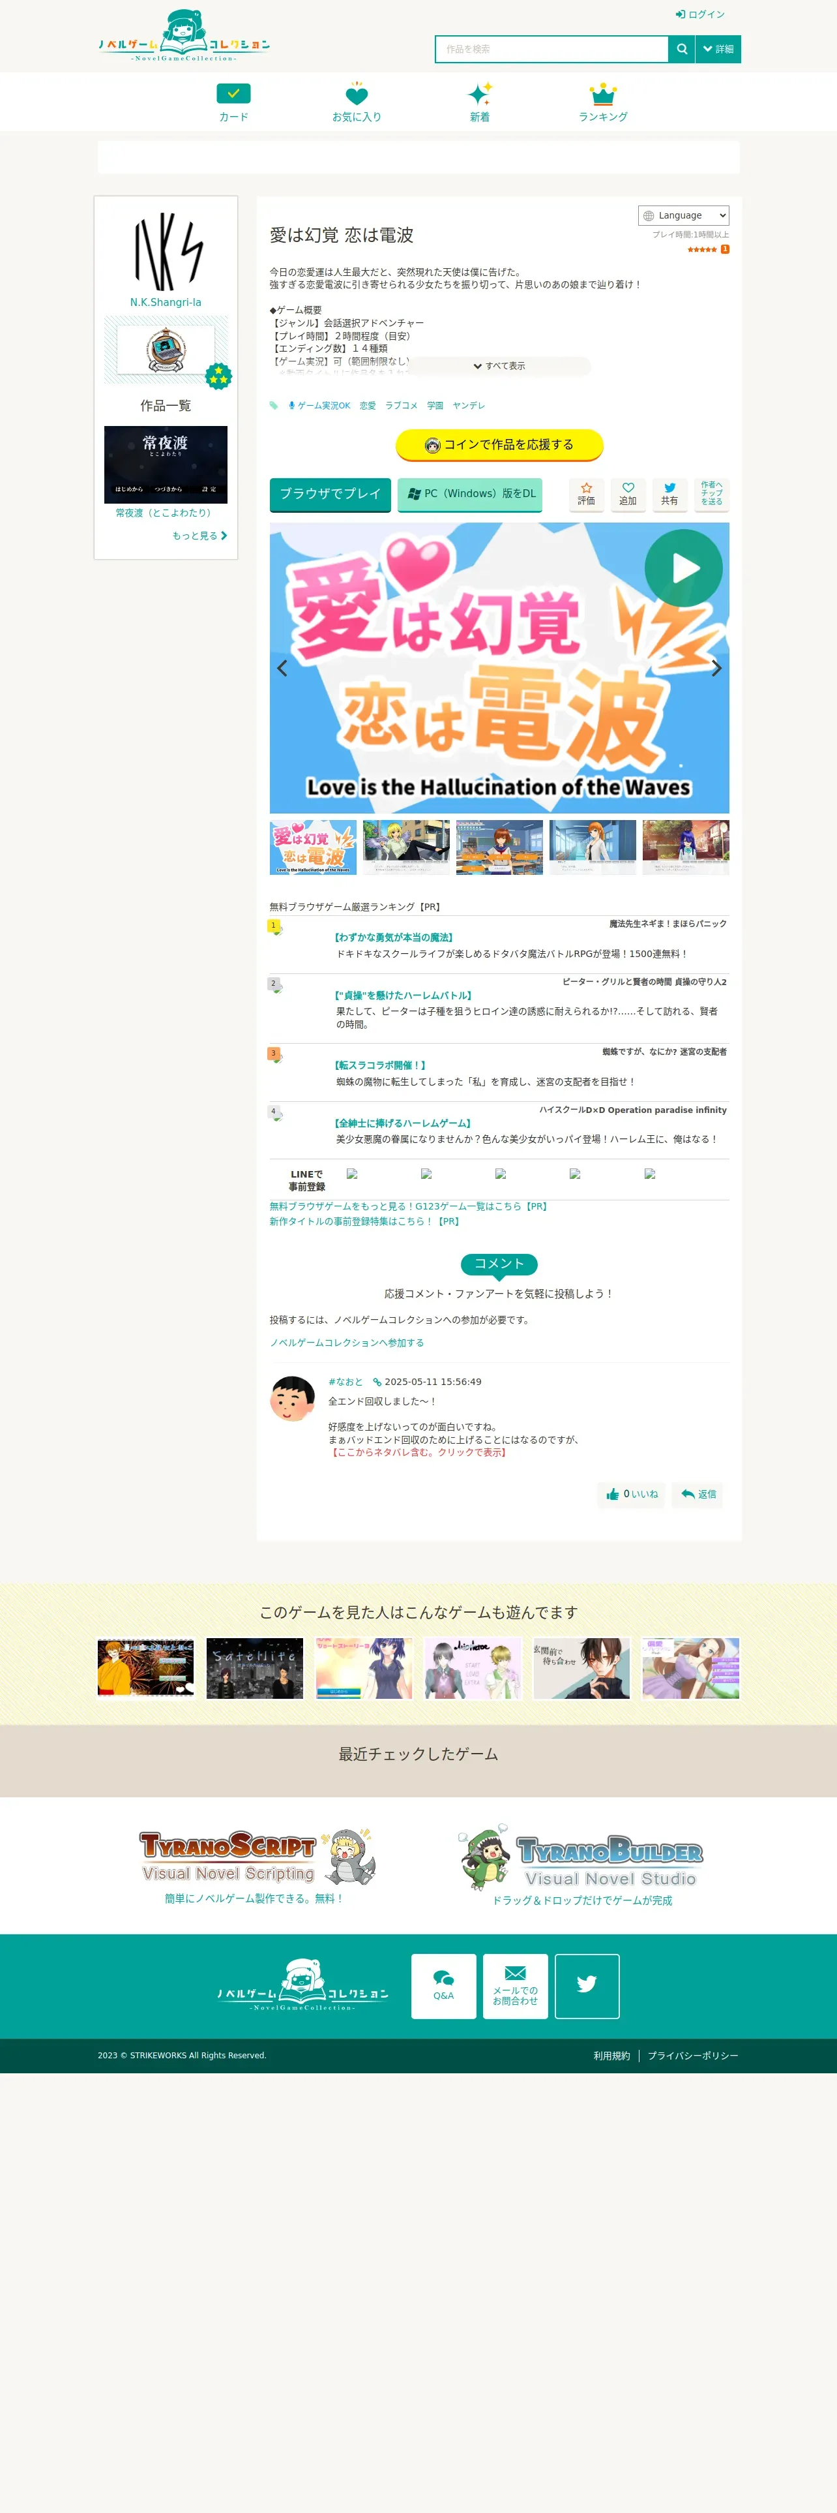
Task: Click ログイン link at top
Action: tap(699, 14)
